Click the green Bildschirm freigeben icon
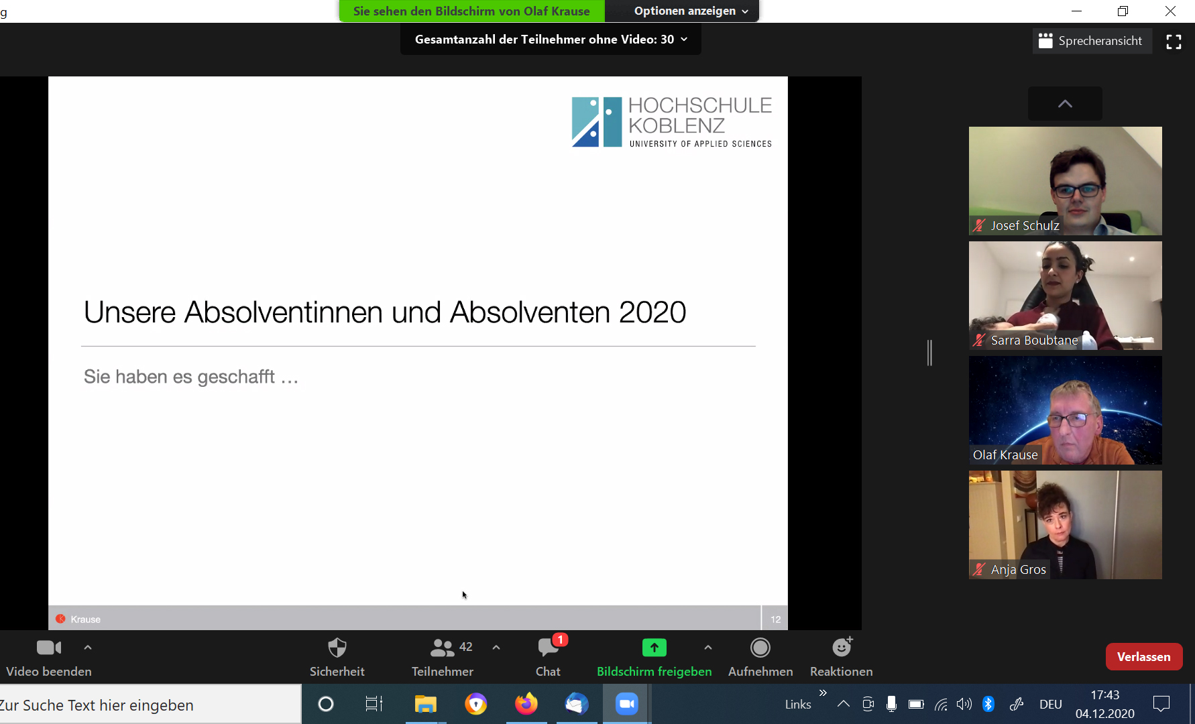Image resolution: width=1195 pixels, height=724 pixels. click(654, 648)
